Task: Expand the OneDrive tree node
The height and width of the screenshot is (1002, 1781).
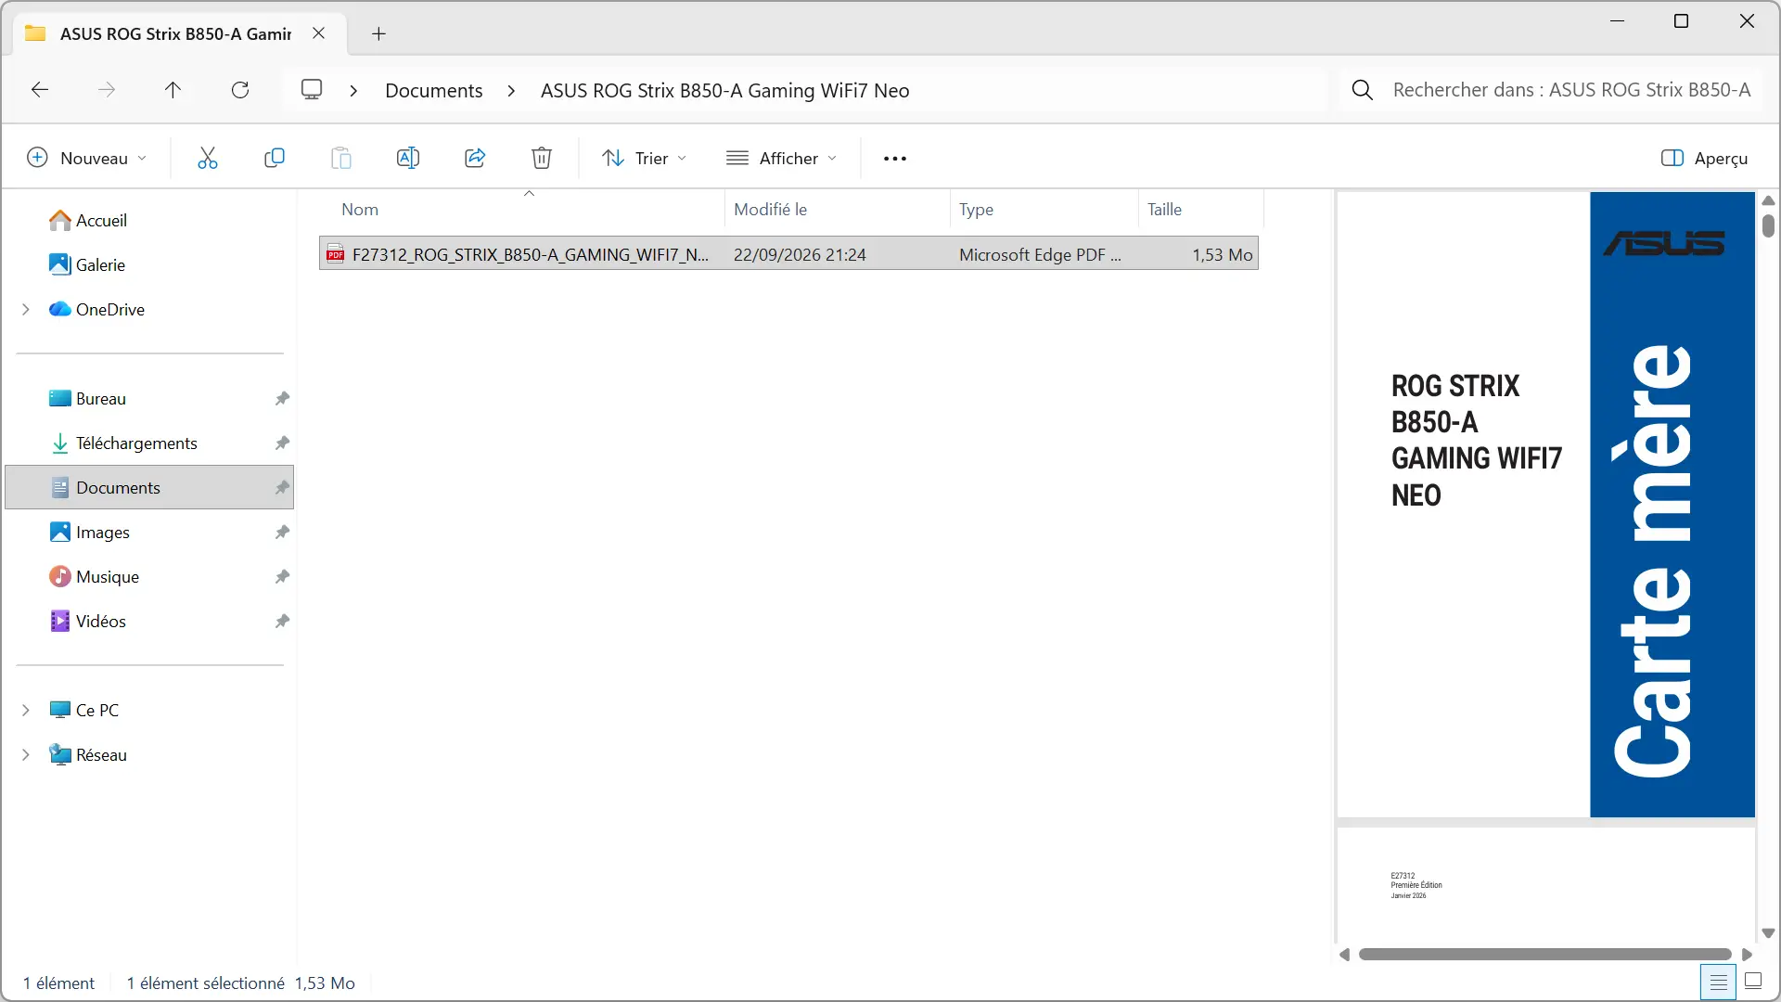Action: [26, 310]
